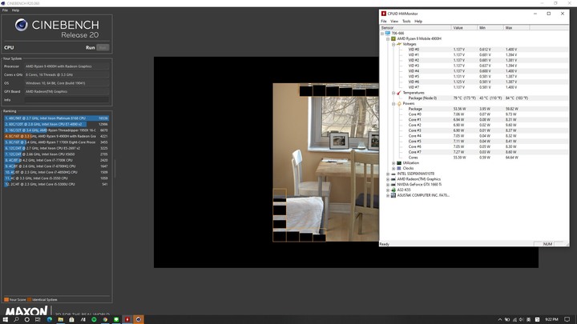Image resolution: width=577 pixels, height=324 pixels.
Task: Open Microsoft Store from the taskbar
Action: tap(71, 319)
